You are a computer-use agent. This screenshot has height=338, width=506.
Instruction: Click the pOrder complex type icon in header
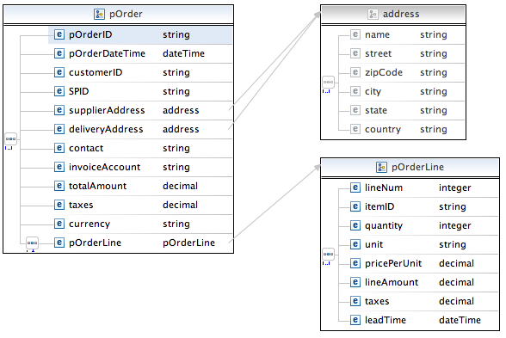click(x=99, y=14)
